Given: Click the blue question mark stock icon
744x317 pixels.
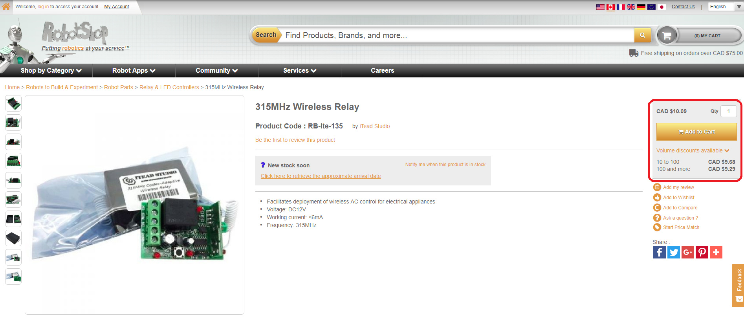Looking at the screenshot, I should click(x=263, y=165).
